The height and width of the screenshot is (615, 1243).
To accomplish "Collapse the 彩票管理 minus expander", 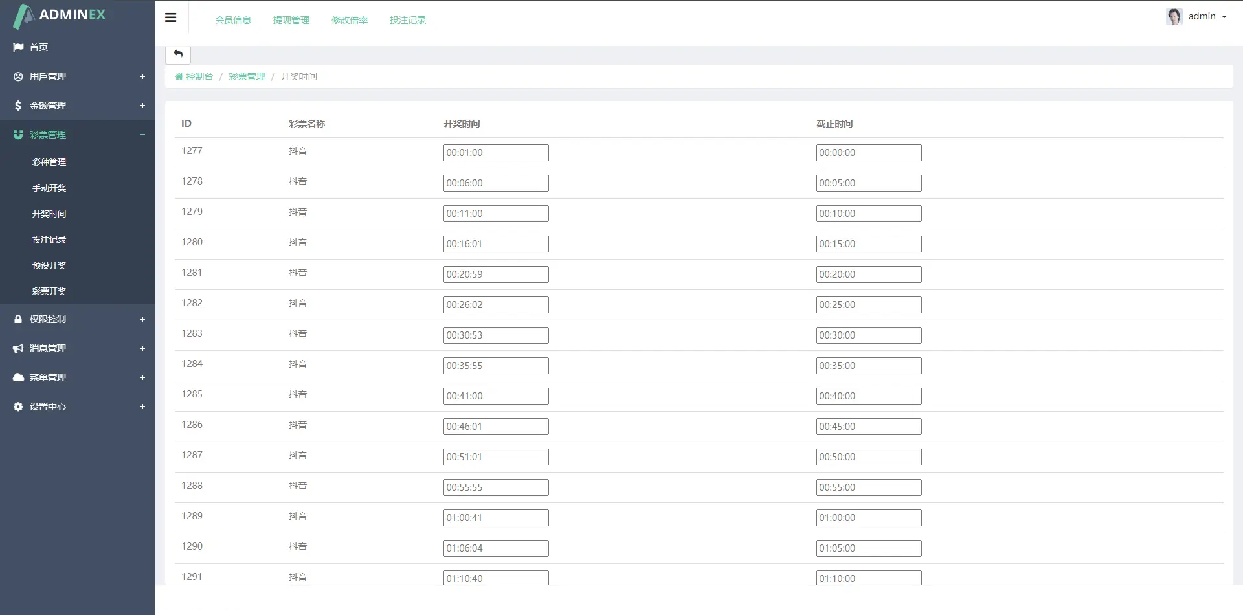I will (142, 135).
